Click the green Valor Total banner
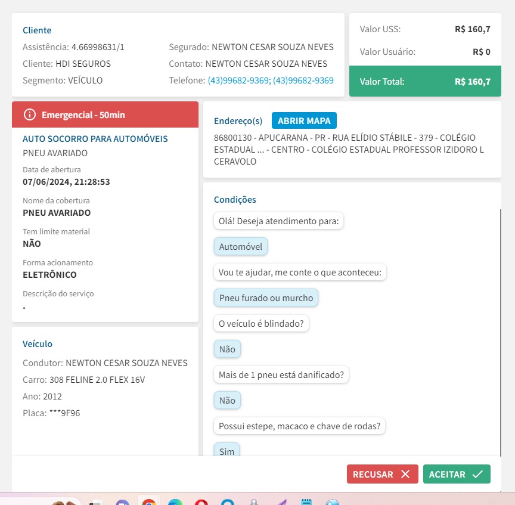515x505 pixels. click(425, 81)
